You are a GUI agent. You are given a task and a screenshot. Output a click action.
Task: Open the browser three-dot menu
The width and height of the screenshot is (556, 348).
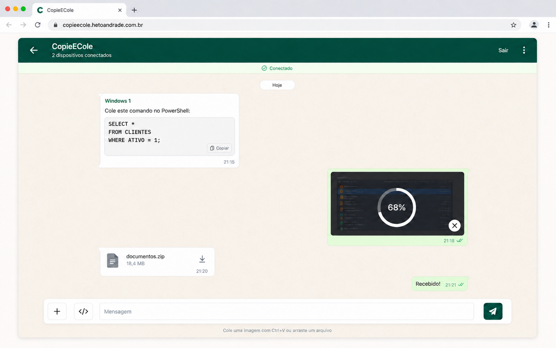coord(548,25)
